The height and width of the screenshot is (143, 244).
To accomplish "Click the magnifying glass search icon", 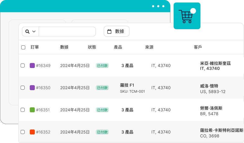I will pyautogui.click(x=27, y=31).
